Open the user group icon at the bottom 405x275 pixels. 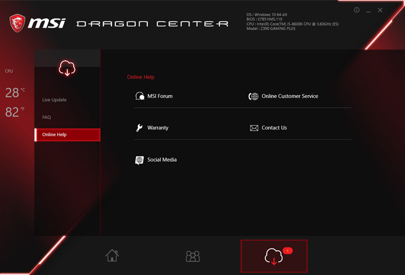point(193,256)
